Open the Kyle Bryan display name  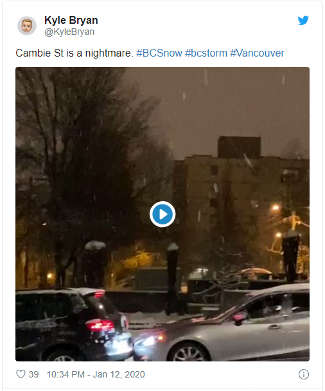pyautogui.click(x=71, y=20)
